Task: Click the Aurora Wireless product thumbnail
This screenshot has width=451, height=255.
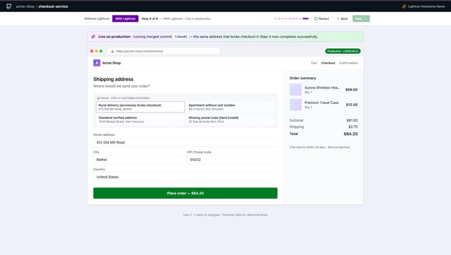Action: point(296,90)
